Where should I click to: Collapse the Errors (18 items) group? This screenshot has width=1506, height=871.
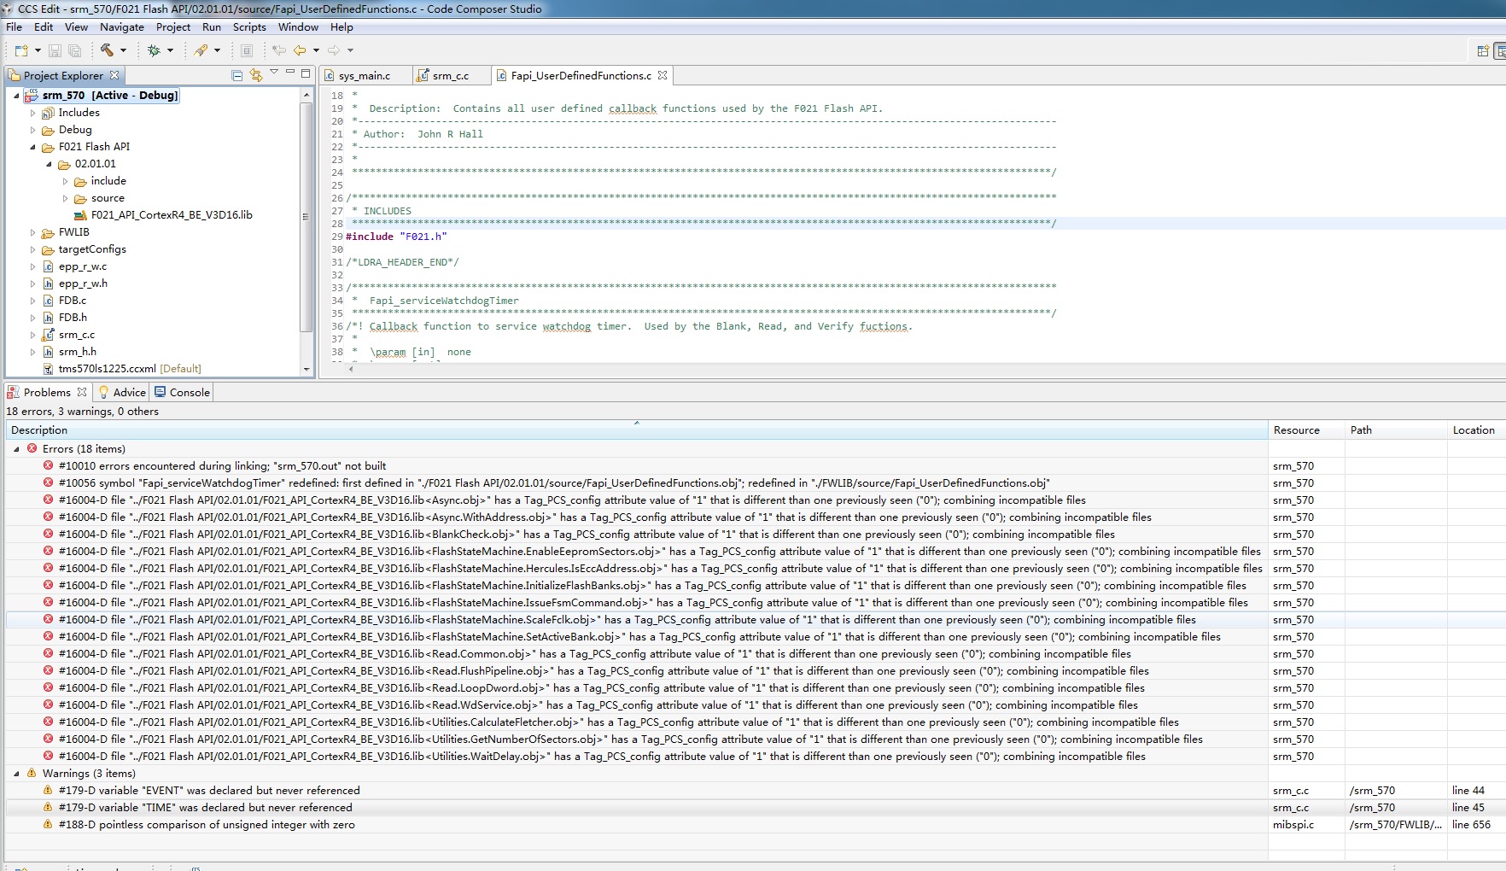point(16,449)
